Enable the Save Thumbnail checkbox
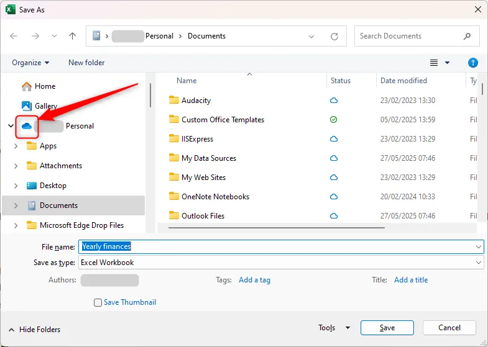This screenshot has width=488, height=347. pos(98,302)
